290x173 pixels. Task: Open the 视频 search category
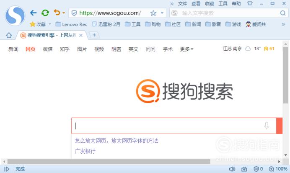pyautogui.click(x=99, y=49)
